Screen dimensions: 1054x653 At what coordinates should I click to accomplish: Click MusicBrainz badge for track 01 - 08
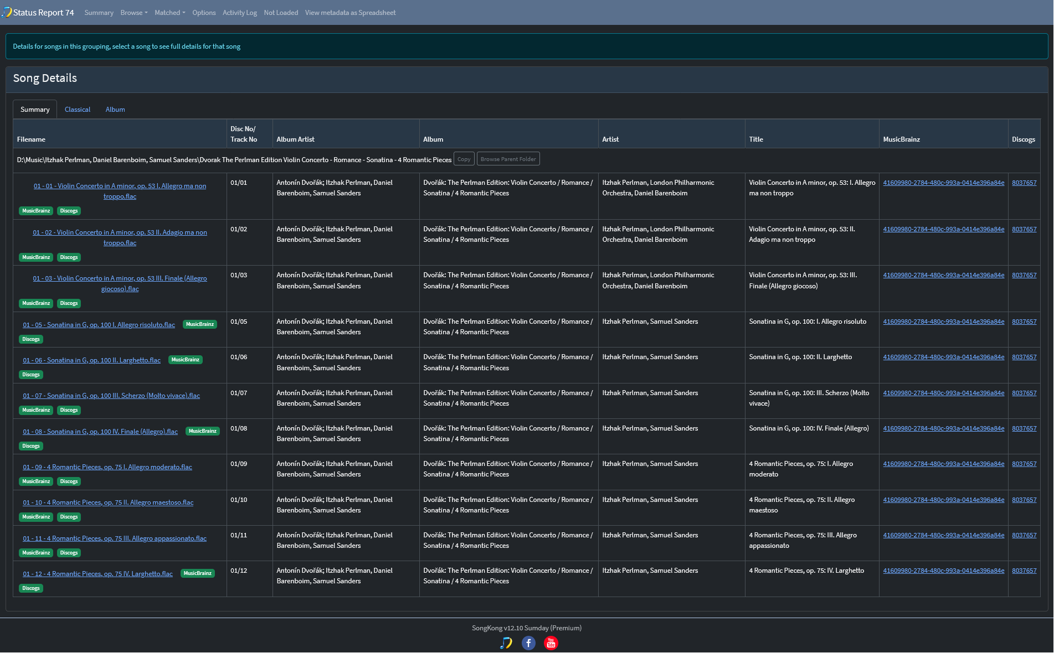203,431
